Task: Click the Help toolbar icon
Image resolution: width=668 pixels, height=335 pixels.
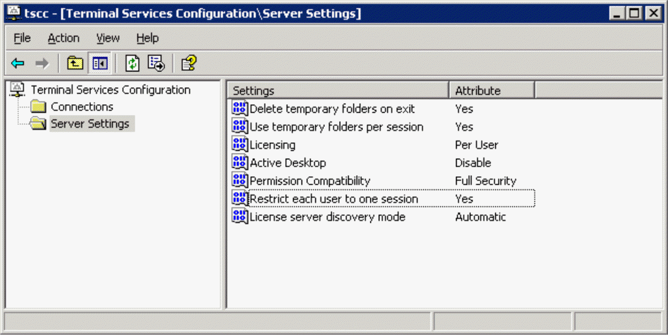Action: pyautogui.click(x=189, y=63)
